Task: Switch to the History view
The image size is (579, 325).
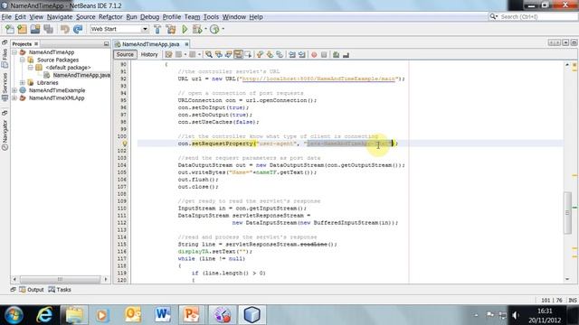Action: [x=149, y=54]
